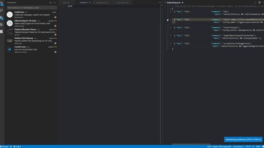Open left editor group more actions menu
This screenshot has width=264, height=148.
click(160, 2)
